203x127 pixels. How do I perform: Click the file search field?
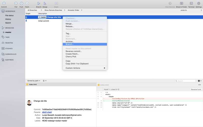(x=185, y=81)
